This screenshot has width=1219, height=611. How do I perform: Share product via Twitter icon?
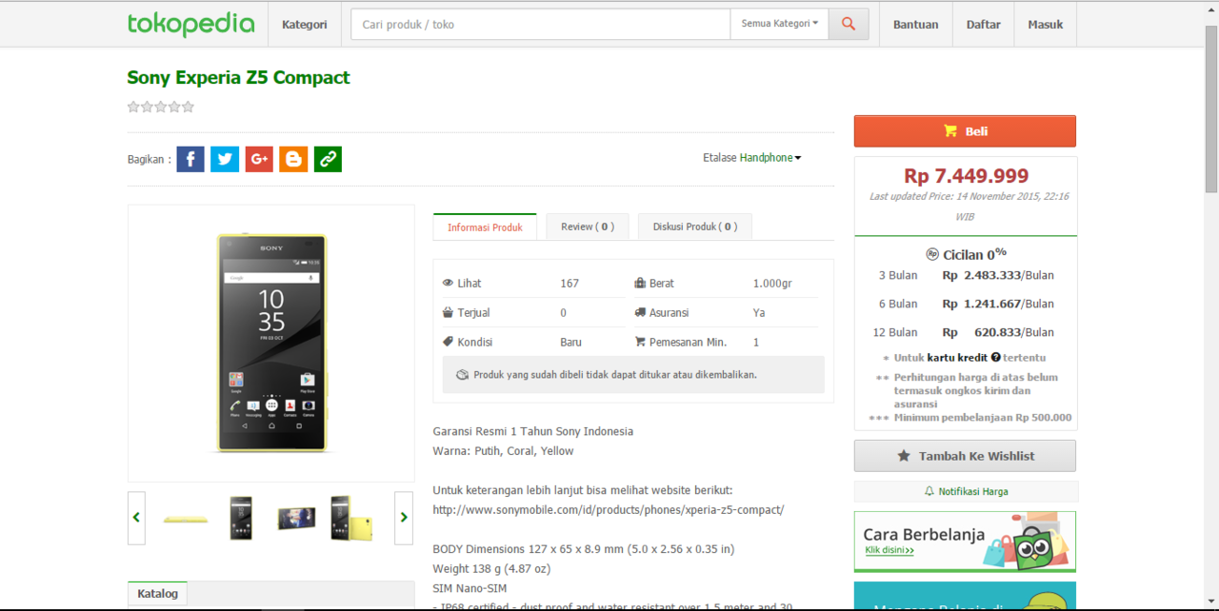[225, 159]
